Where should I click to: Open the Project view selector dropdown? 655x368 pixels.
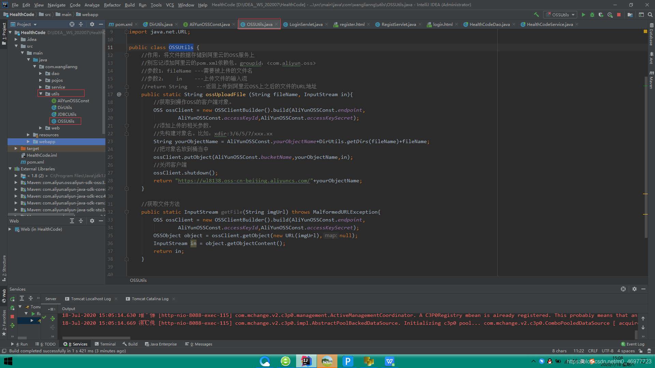coord(24,24)
